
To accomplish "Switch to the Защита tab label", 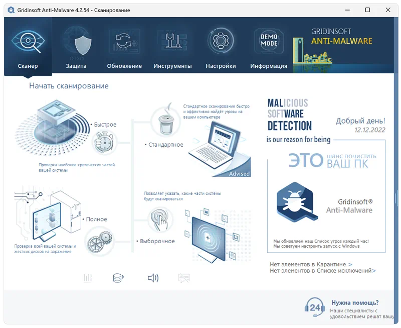I will click(x=76, y=66).
